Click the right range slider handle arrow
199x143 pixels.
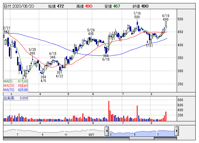pyautogui.click(x=177, y=131)
